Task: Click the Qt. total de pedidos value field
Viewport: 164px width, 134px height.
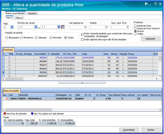Action: click(14, 123)
